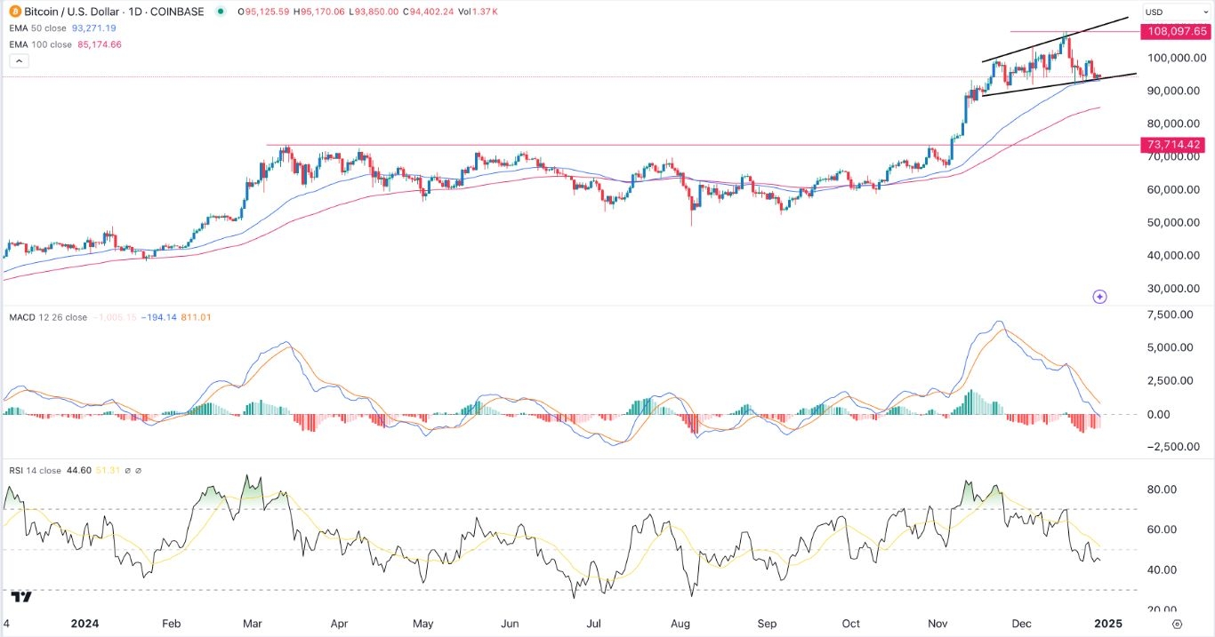Click the first crossed-circle icon beside RSI values

(128, 471)
